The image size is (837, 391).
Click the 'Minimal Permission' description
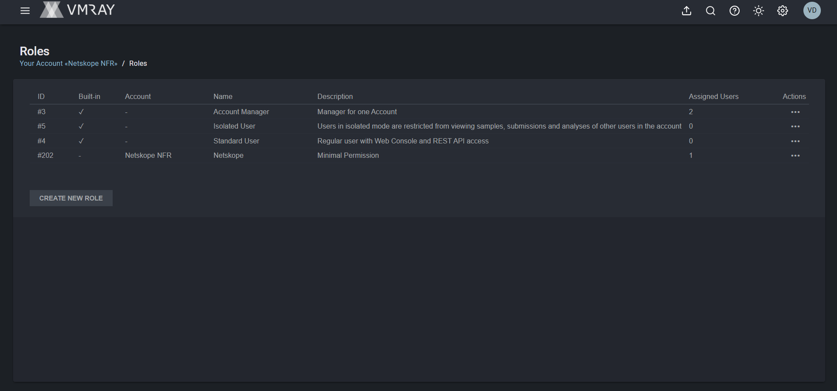348,156
